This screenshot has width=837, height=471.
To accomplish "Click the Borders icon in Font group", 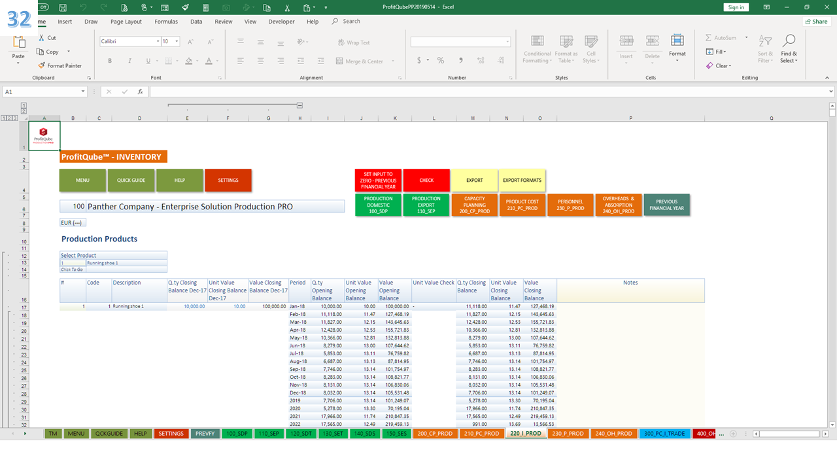I will click(169, 61).
